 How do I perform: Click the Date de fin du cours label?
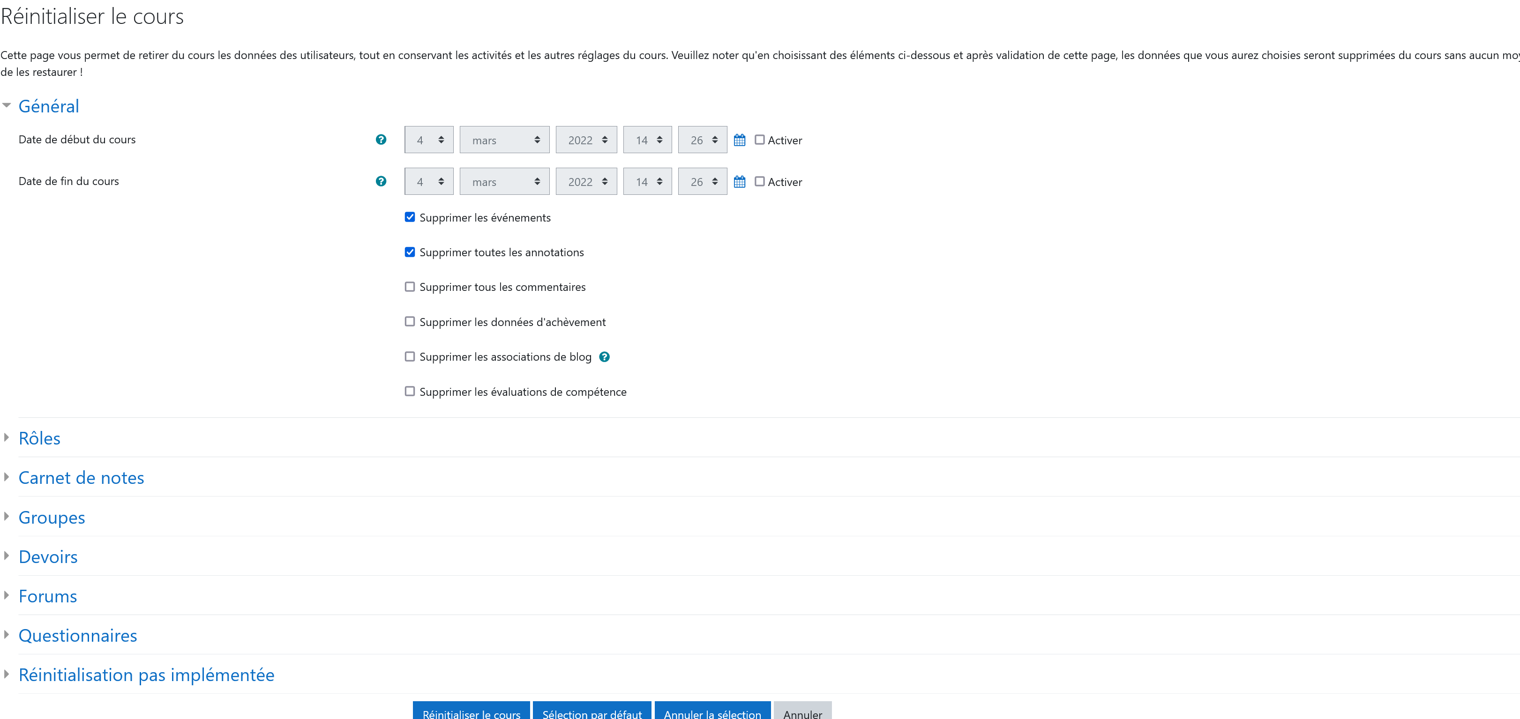[69, 181]
